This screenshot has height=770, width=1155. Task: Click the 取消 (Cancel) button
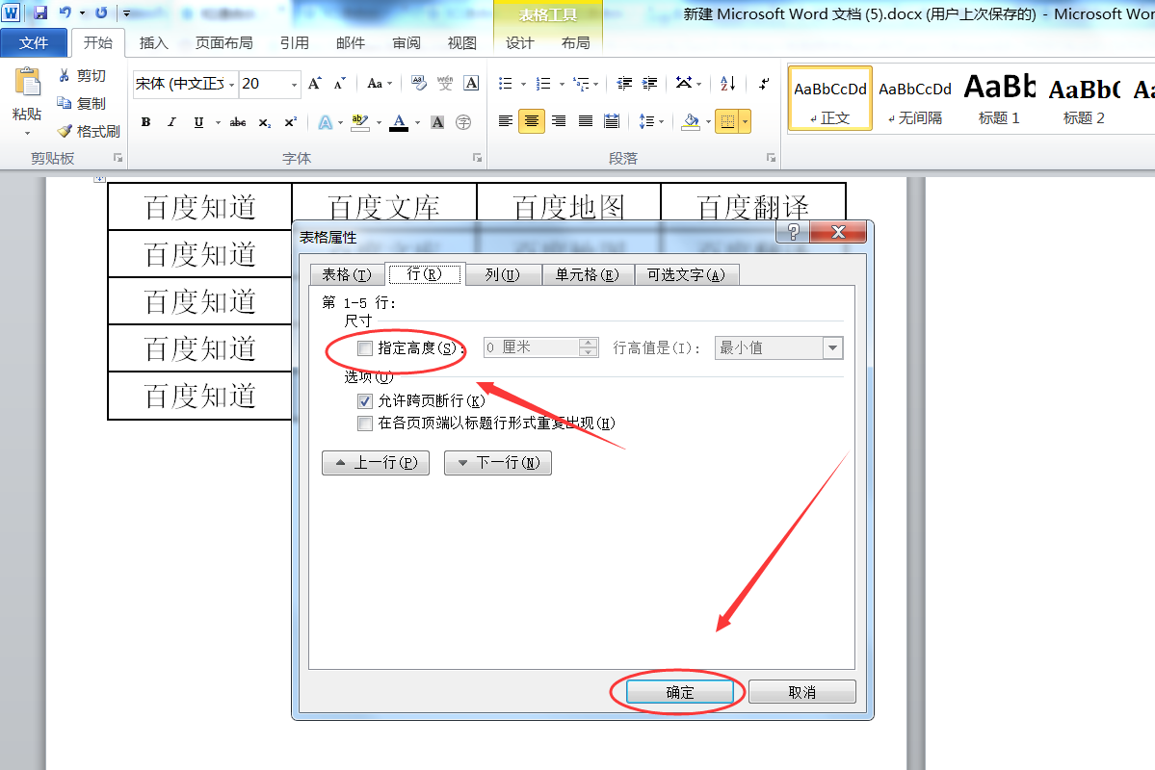(x=802, y=692)
